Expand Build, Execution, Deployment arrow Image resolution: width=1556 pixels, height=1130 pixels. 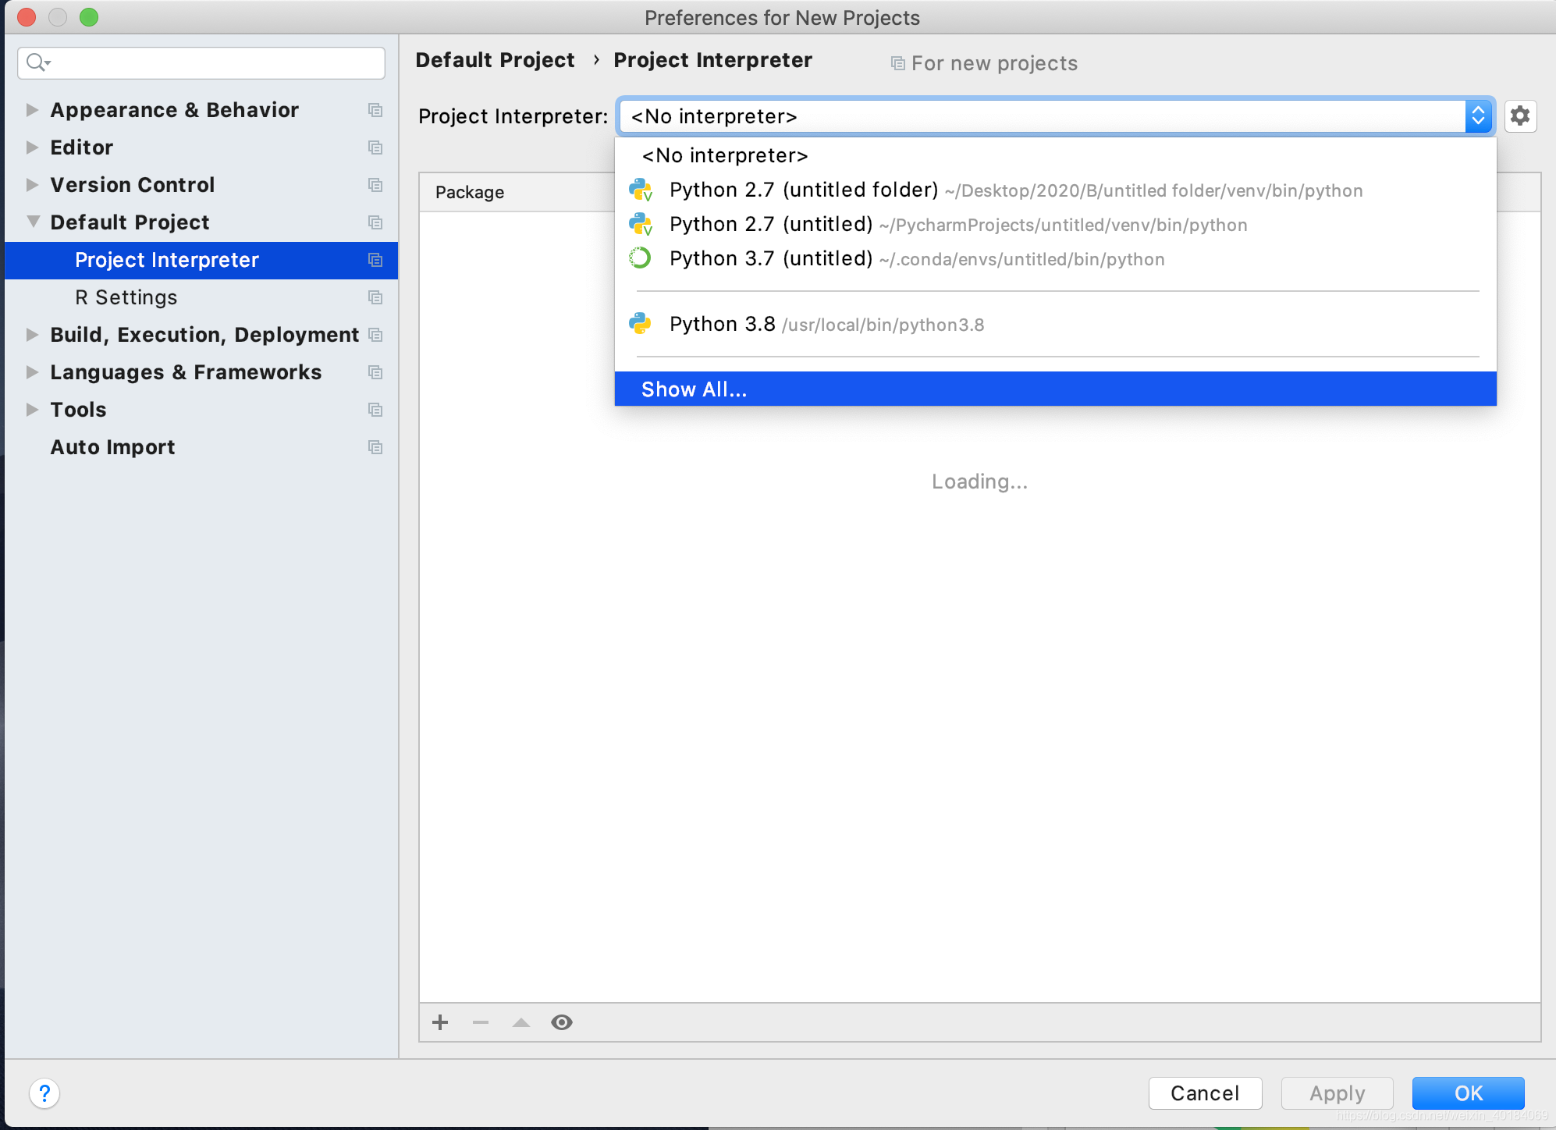click(32, 335)
